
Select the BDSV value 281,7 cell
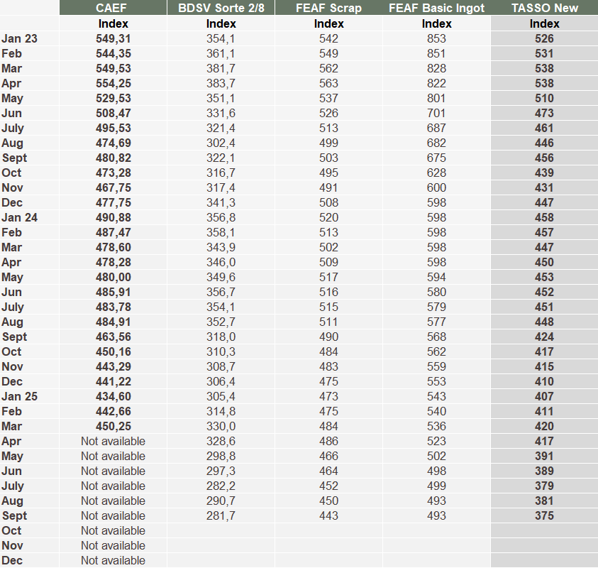(x=221, y=515)
